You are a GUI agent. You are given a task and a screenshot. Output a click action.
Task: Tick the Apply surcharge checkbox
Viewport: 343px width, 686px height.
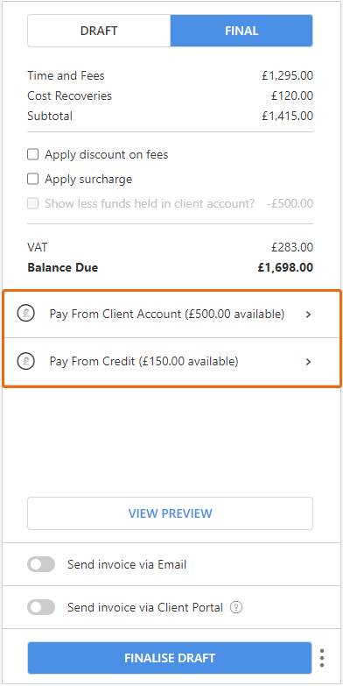tap(32, 179)
